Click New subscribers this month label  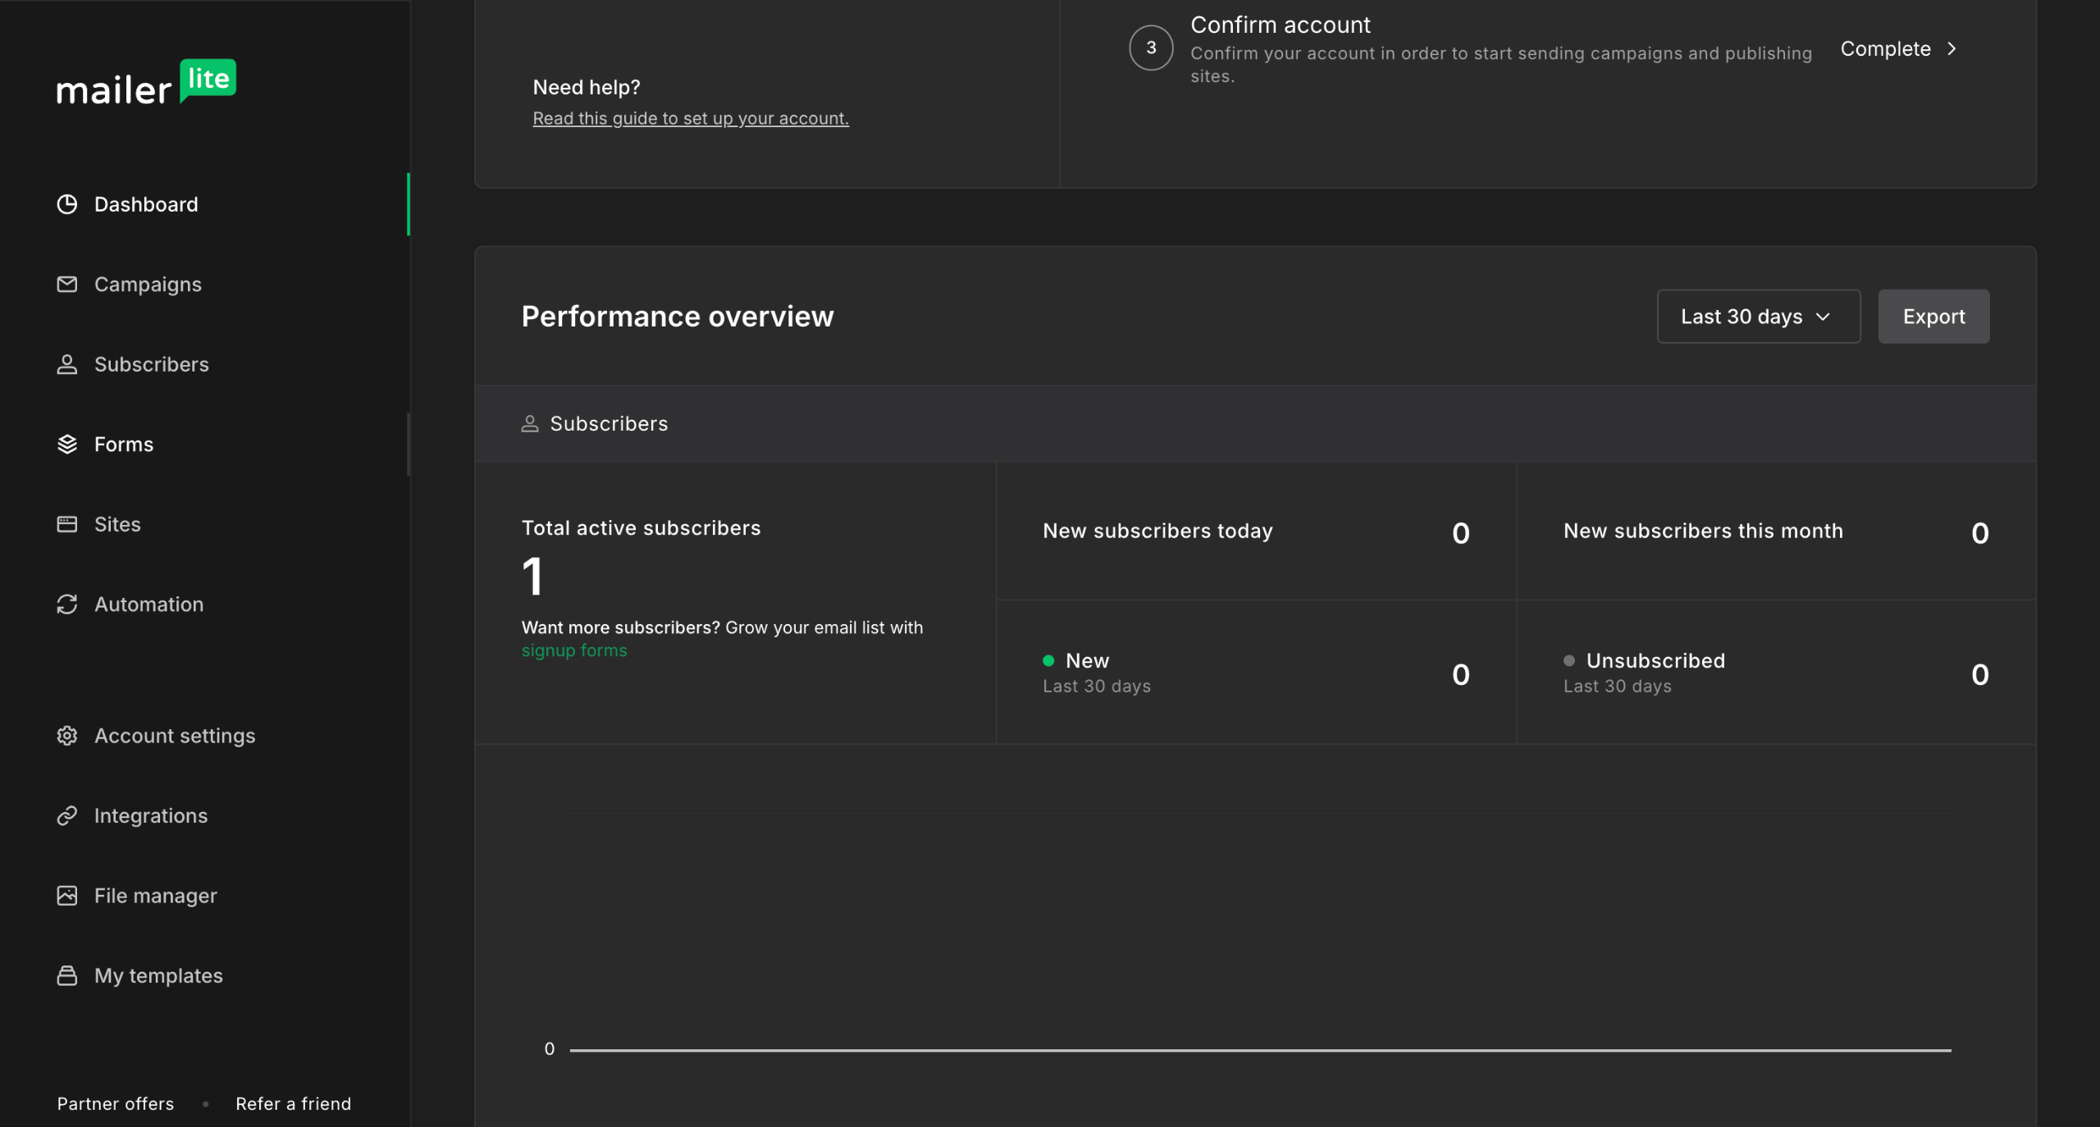(1703, 531)
